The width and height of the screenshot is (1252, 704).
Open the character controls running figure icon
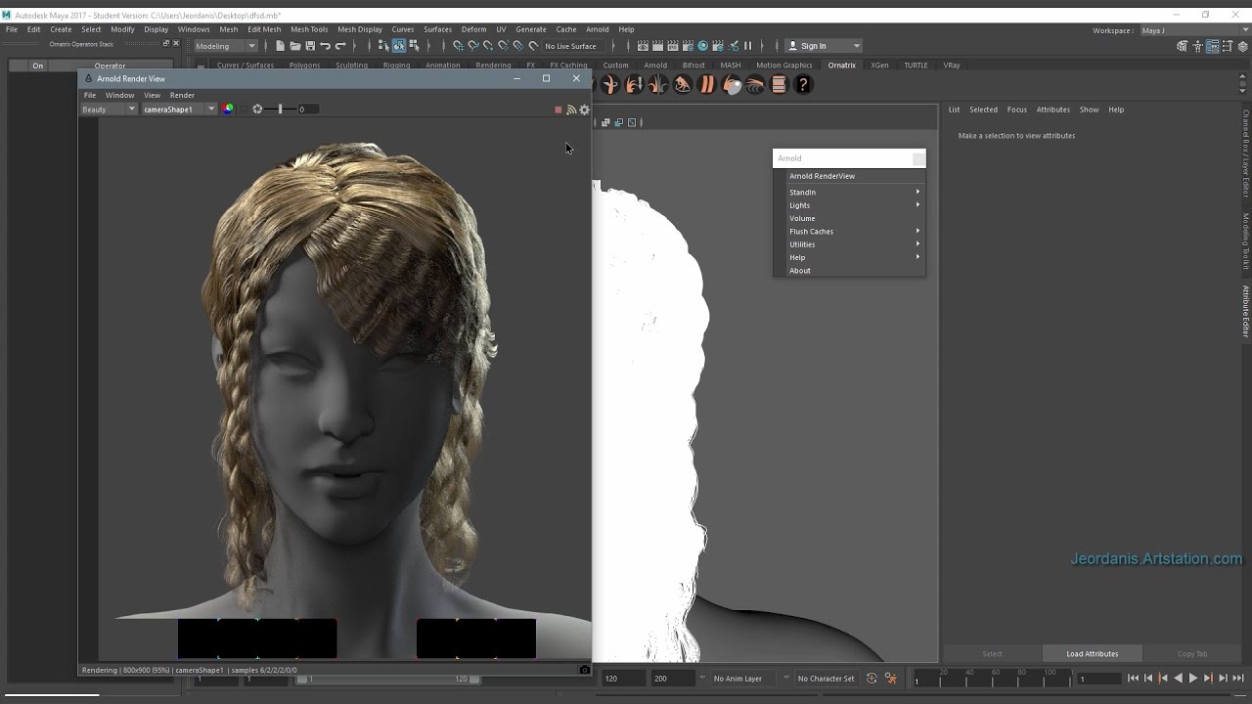point(891,679)
